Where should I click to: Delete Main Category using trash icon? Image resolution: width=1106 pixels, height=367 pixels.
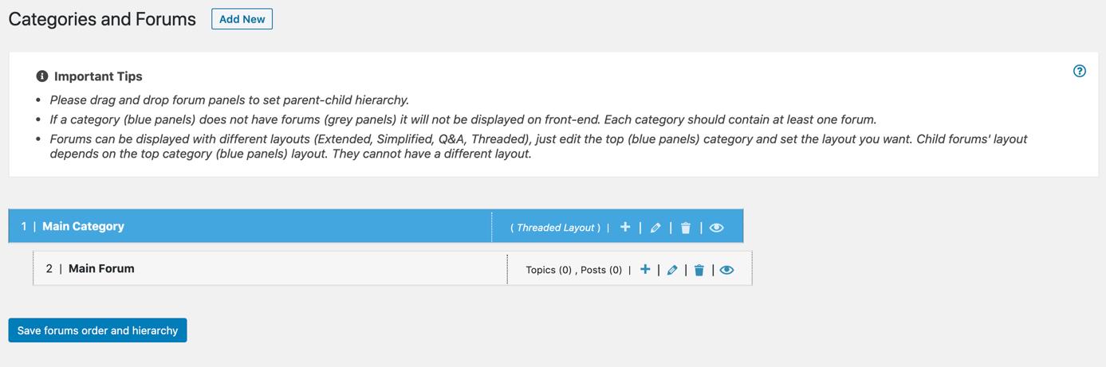pos(686,228)
